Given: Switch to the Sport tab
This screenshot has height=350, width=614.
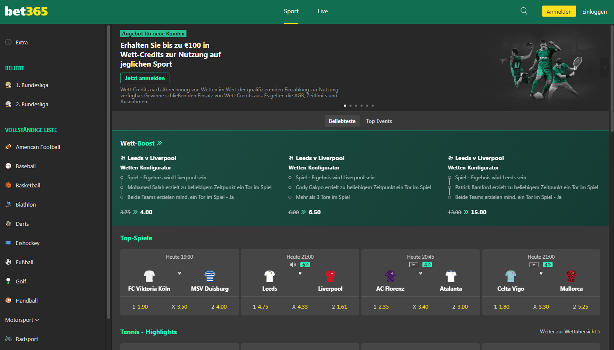Looking at the screenshot, I should click(291, 12).
